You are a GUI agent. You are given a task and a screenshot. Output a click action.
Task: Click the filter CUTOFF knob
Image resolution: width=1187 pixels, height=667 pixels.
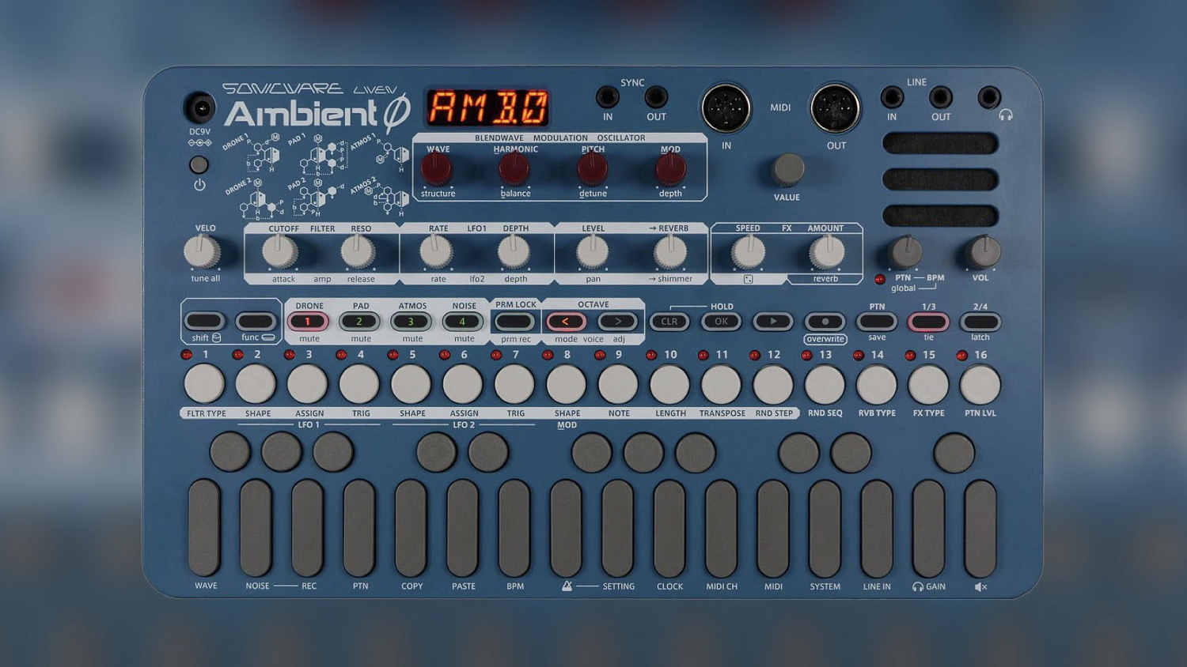point(279,251)
